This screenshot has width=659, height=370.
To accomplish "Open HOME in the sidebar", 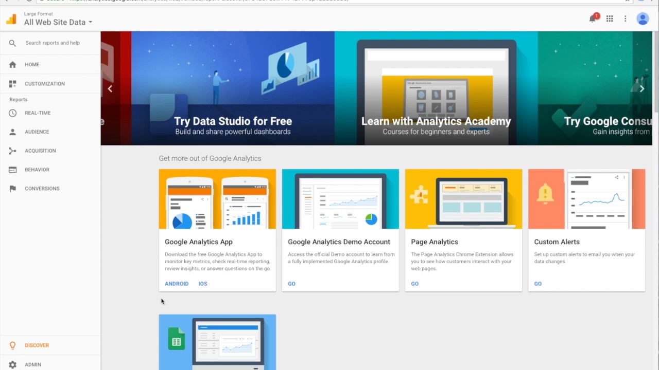I will [32, 65].
